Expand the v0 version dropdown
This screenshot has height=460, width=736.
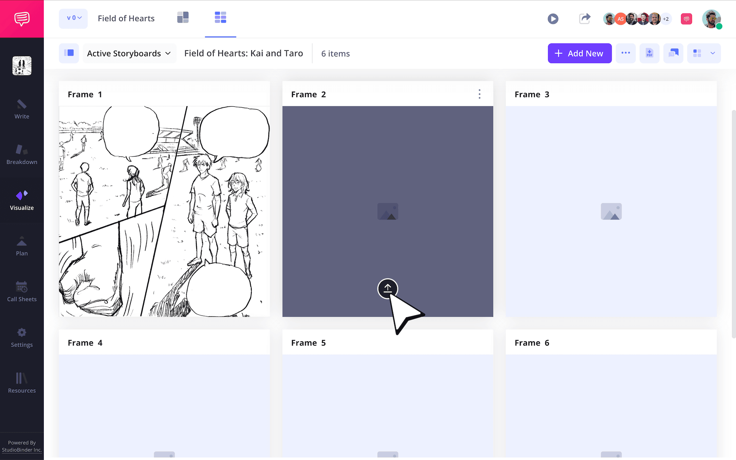pos(73,19)
